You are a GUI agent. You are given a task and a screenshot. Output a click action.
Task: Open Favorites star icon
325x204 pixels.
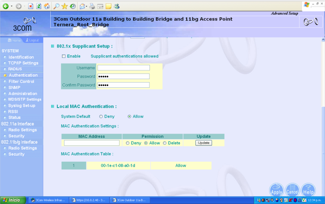[65, 6]
